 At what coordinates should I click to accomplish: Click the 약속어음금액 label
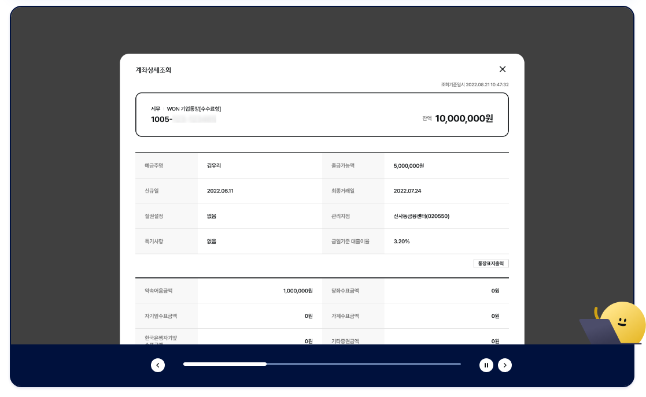coord(158,291)
